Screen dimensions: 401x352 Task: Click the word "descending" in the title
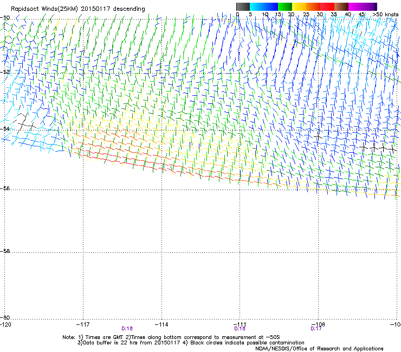pyautogui.click(x=129, y=9)
